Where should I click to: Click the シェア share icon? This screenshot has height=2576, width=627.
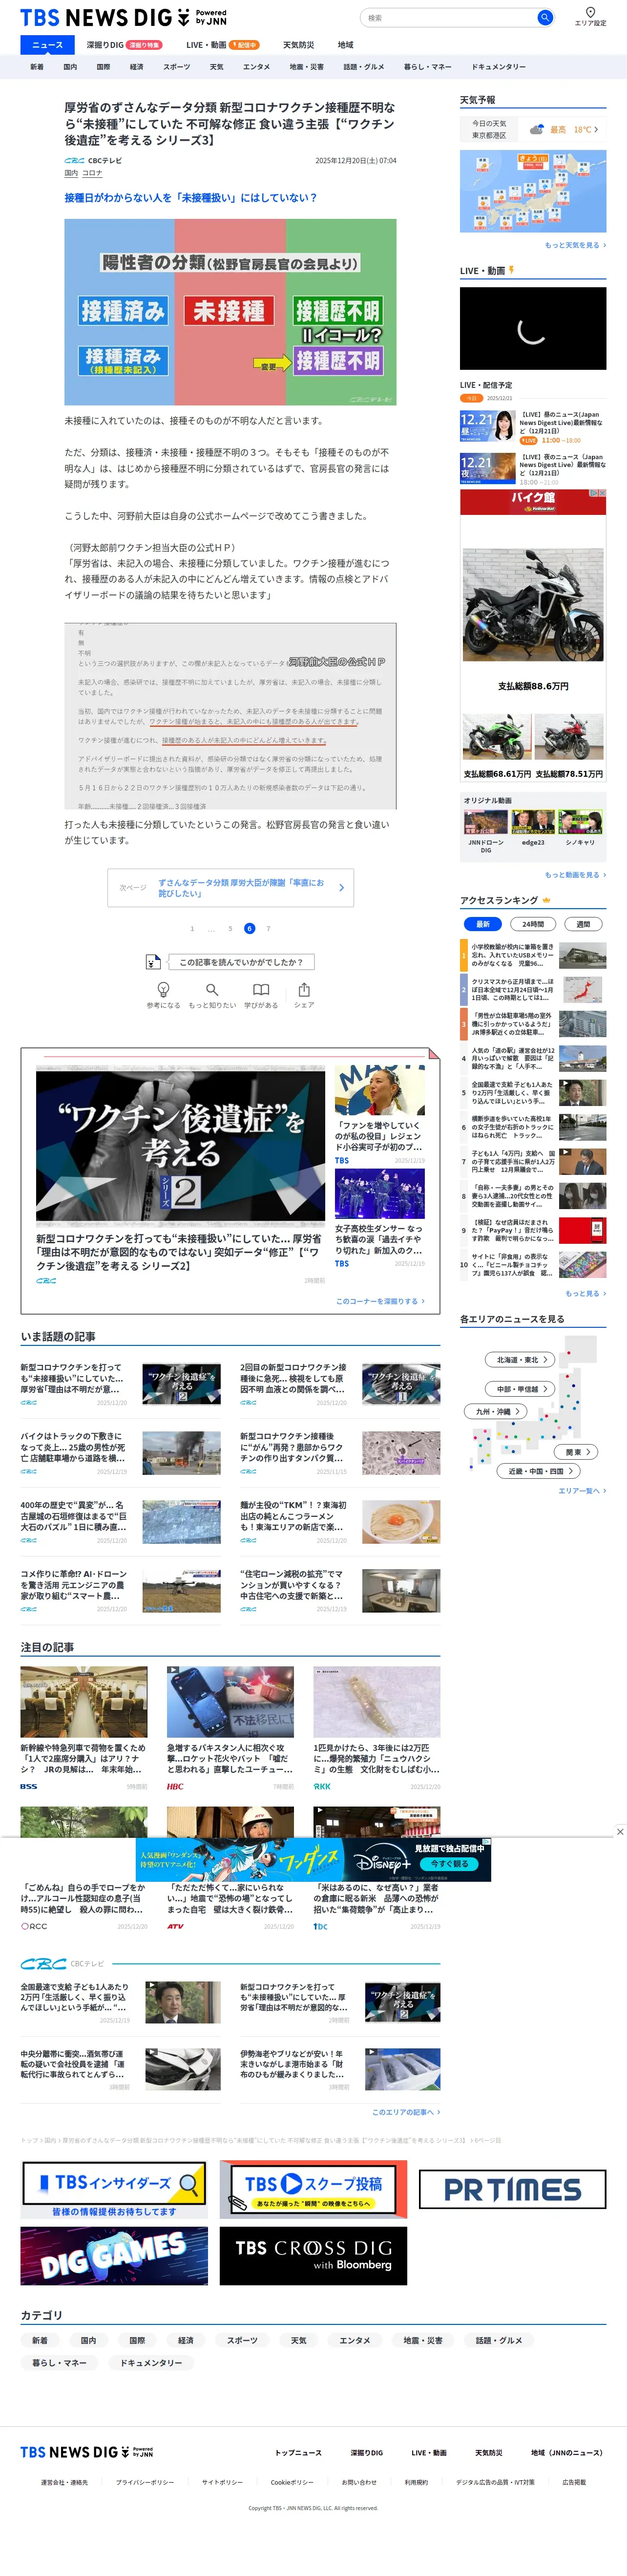click(x=304, y=990)
